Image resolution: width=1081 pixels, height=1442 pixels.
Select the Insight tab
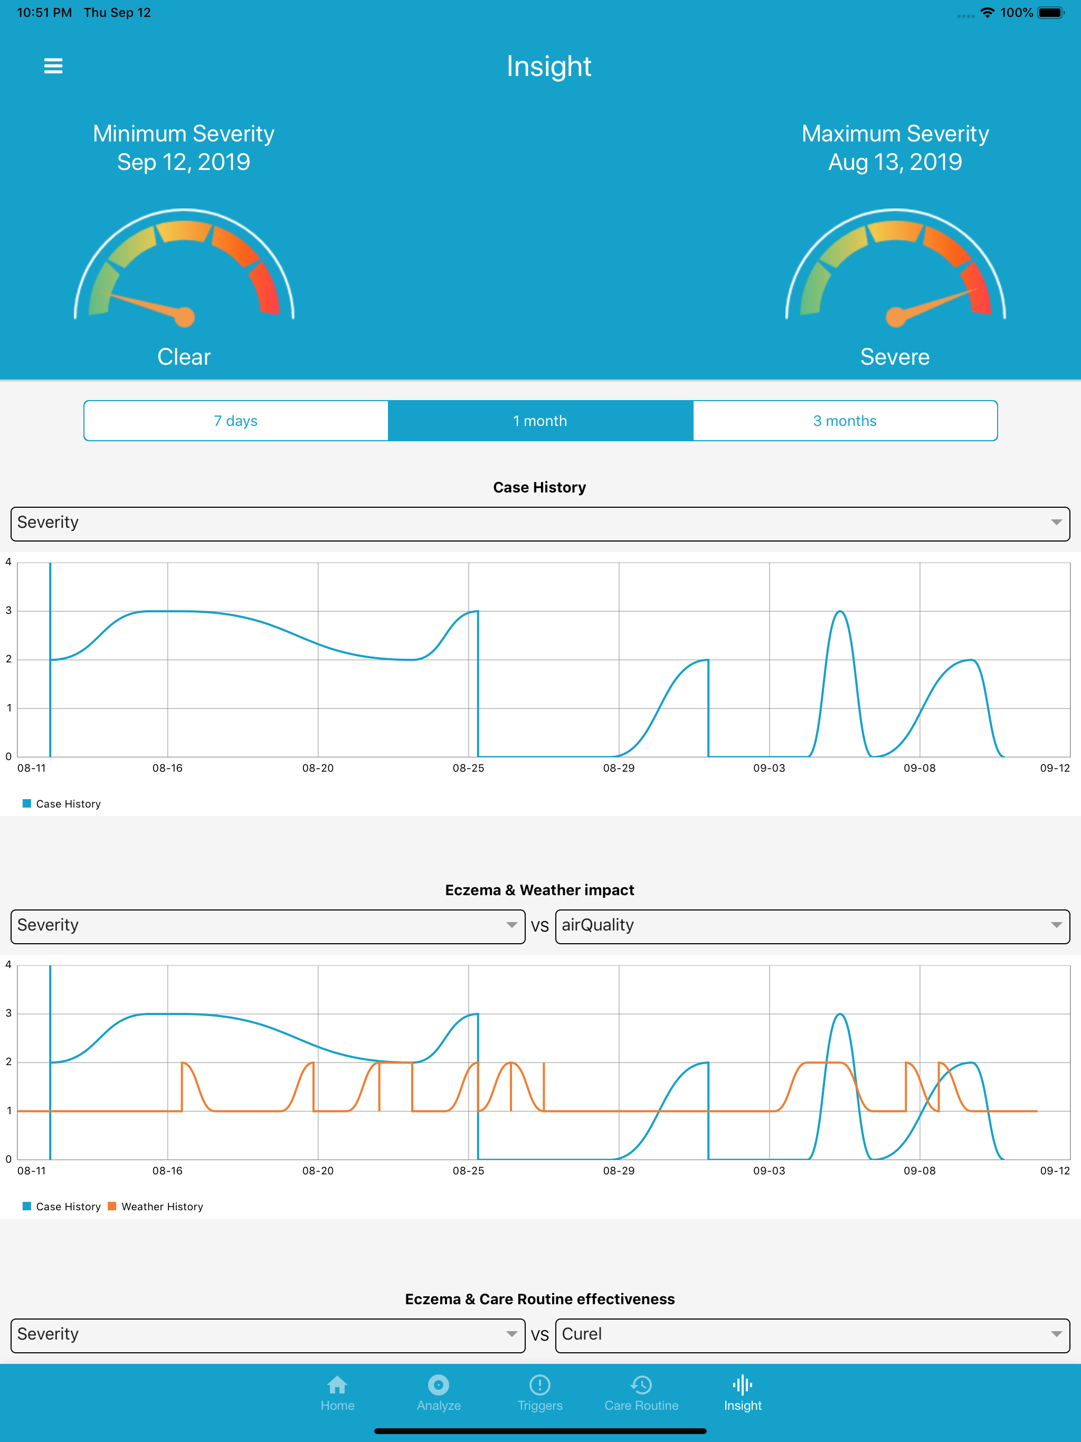[743, 1393]
